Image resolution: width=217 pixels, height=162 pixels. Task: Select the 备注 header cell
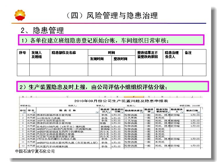point(194,57)
